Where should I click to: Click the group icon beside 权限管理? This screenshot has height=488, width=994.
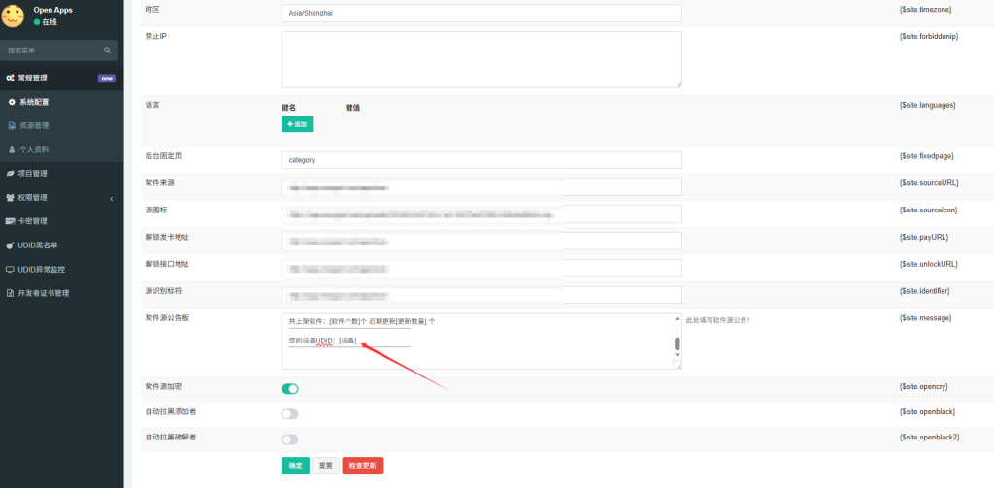tap(10, 197)
